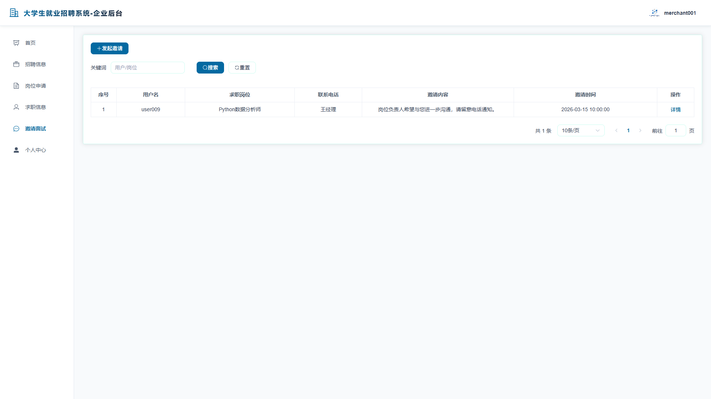
Task: Reset filters with the 重置 button
Action: [x=242, y=68]
